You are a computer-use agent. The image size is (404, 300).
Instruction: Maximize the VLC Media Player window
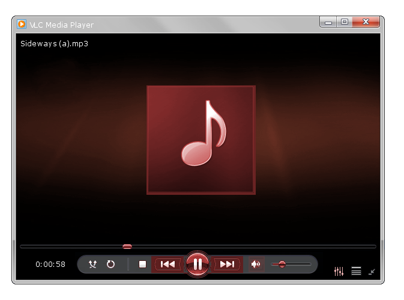click(345, 22)
